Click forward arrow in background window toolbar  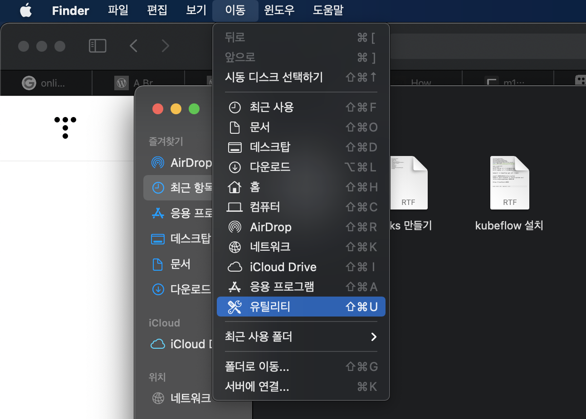166,46
